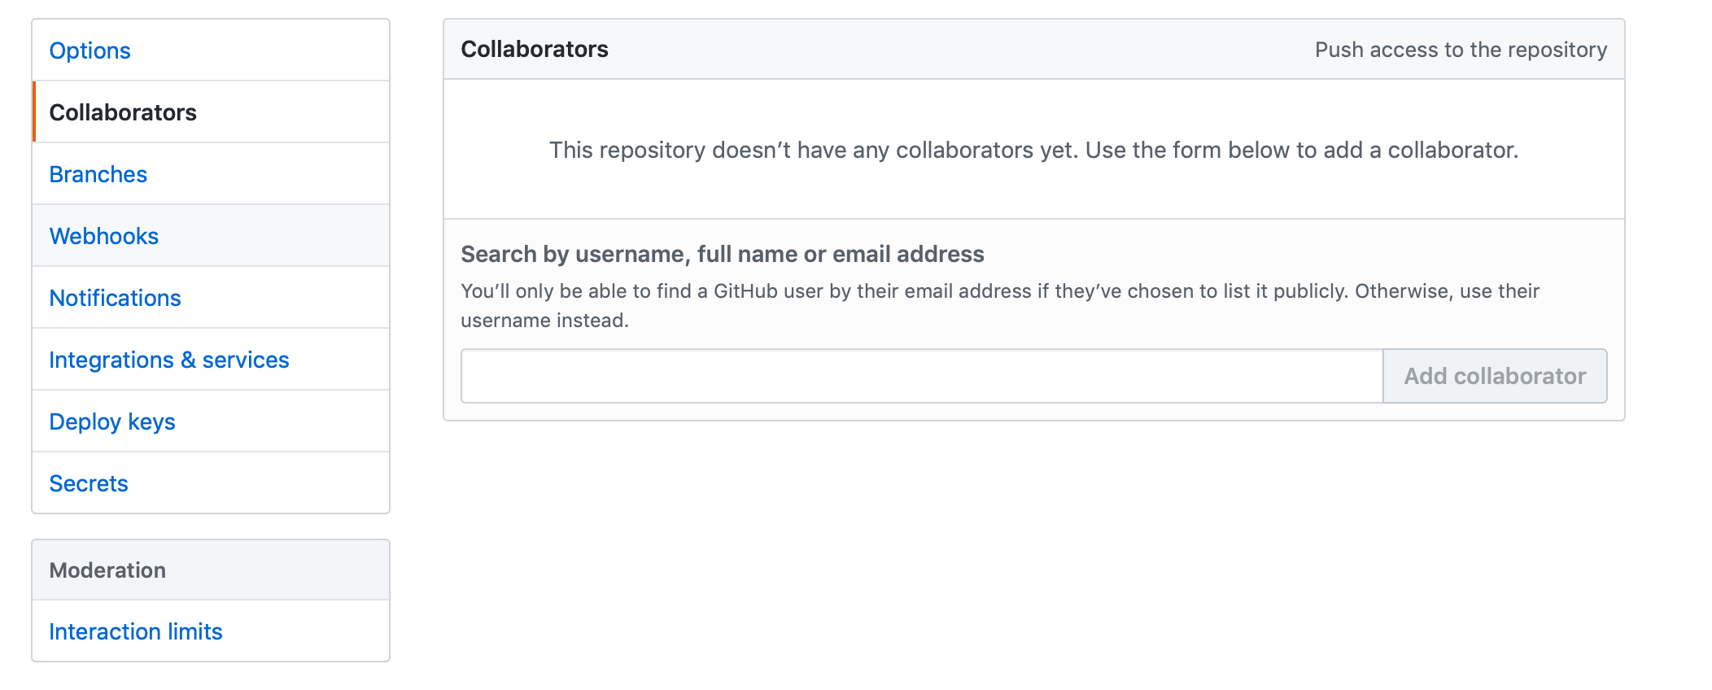Select Collaborators in the sidebar
This screenshot has width=1712, height=690.
pos(123,112)
